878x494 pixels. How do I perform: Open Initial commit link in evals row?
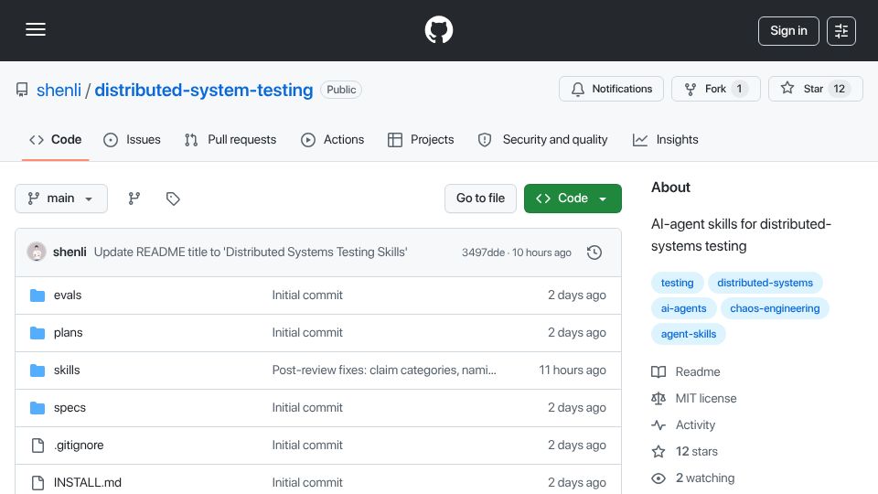pyautogui.click(x=307, y=295)
